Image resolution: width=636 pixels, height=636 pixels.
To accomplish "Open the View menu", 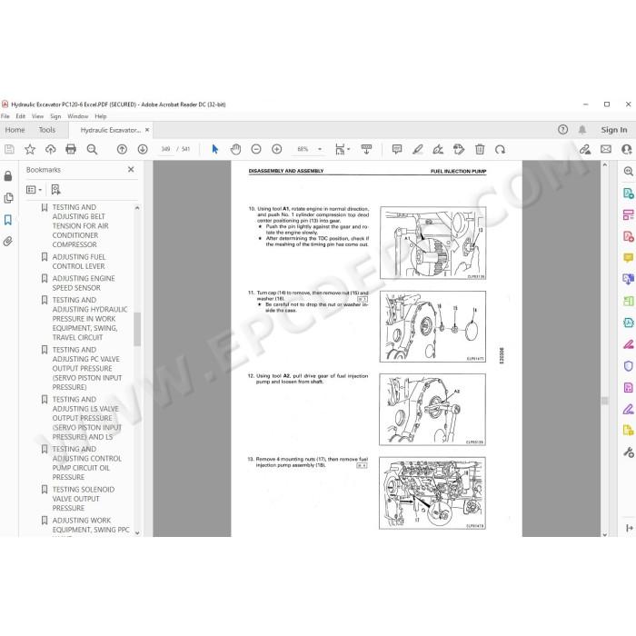I will tap(38, 116).
